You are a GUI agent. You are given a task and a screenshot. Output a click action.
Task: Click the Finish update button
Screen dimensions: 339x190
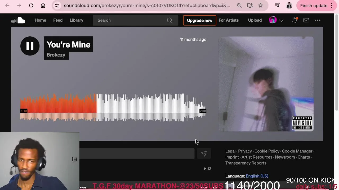tap(314, 6)
